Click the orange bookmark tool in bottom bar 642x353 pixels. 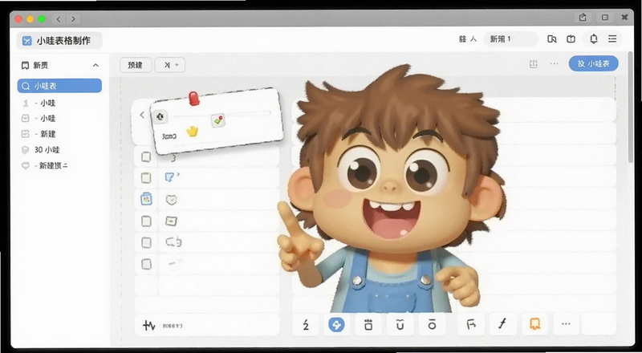point(534,325)
